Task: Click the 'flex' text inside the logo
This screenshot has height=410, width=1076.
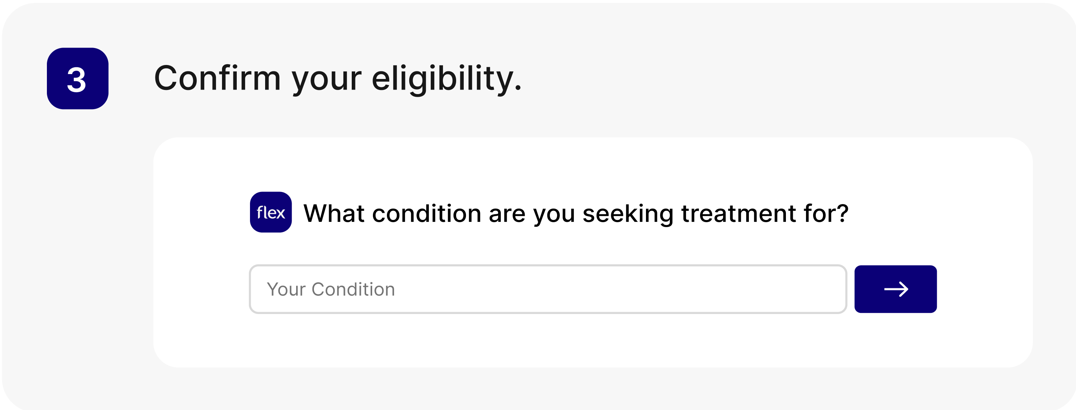Action: (x=271, y=213)
